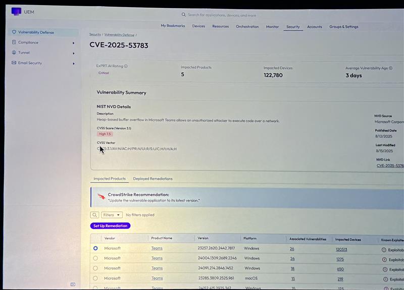
Task: Click the UEM logo icon
Action: [16, 11]
